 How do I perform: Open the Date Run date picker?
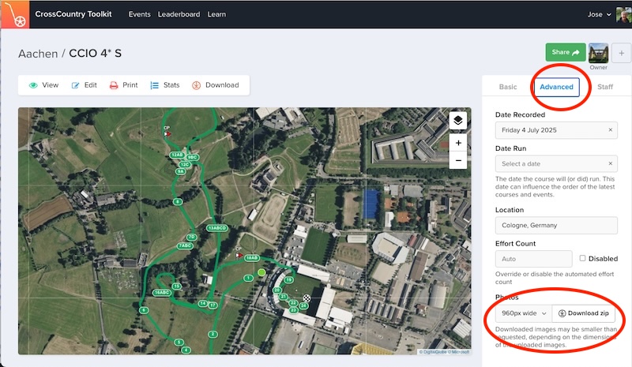[556, 163]
